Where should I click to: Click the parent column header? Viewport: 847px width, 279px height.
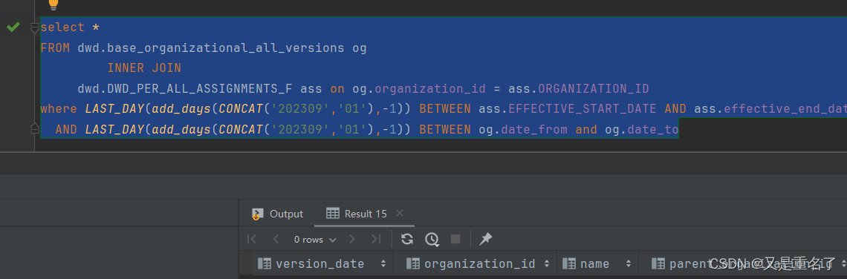(x=743, y=264)
